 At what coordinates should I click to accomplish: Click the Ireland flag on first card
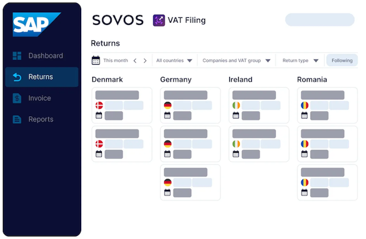point(236,105)
